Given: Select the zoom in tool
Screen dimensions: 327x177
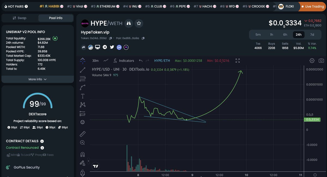Looking at the screenshot, I should (x=83, y=142).
